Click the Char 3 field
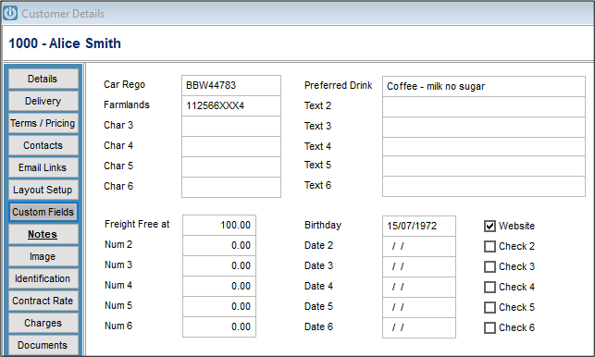Viewport: 595px width, 357px height. click(x=231, y=127)
